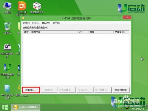Open the 窗口(W) menu
Screen dimensions: 148x111
tap(46, 23)
